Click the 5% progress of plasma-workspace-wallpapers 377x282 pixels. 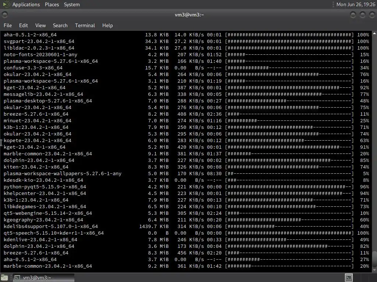pyautogui.click(x=366, y=173)
